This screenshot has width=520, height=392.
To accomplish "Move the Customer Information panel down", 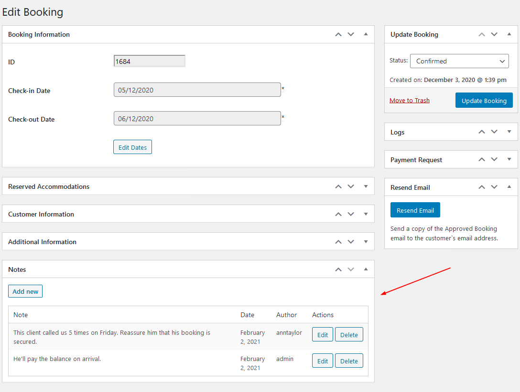I will click(x=351, y=214).
